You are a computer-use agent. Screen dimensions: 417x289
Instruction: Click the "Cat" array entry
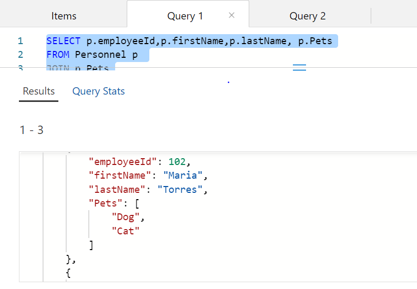click(126, 231)
